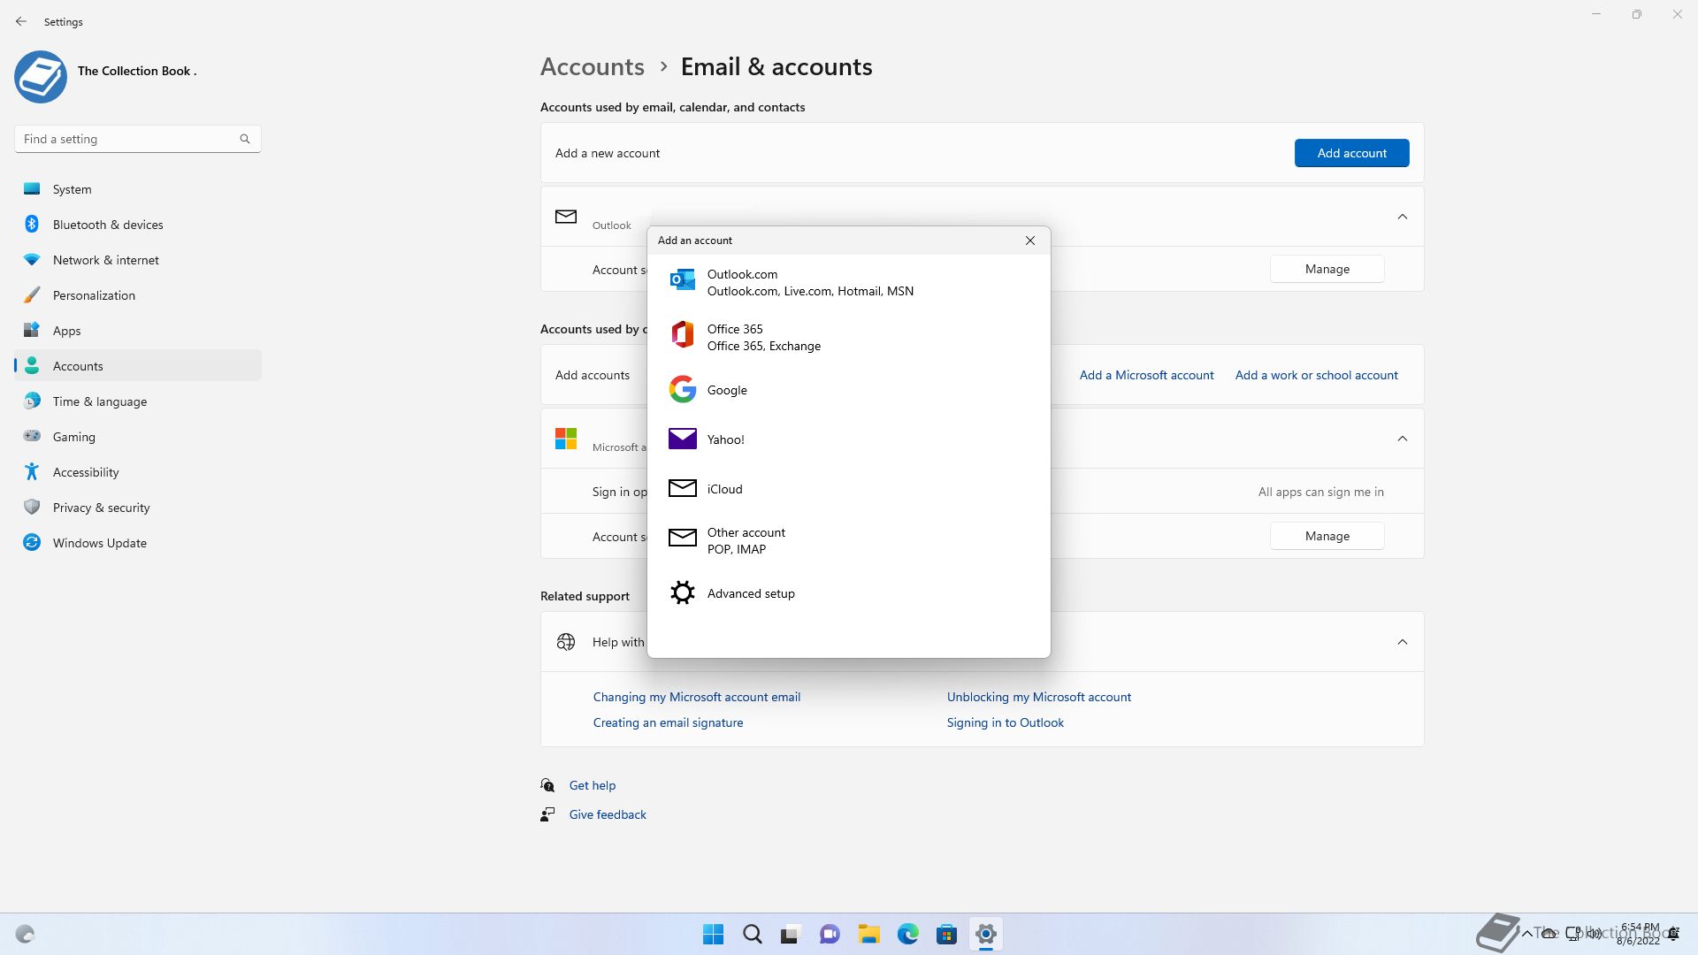Collapse the Outlook account section chevron

tap(1403, 217)
